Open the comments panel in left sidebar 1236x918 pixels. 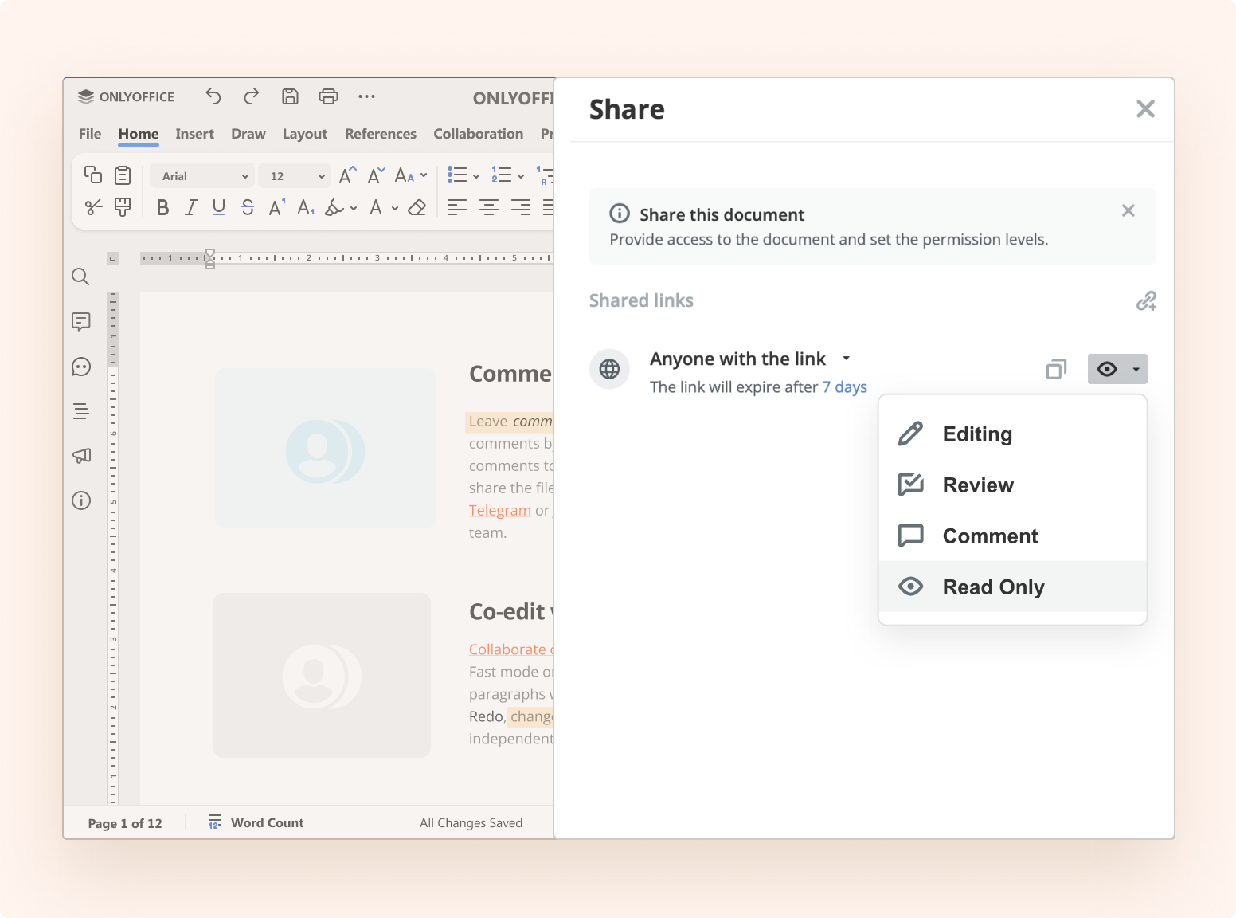(80, 321)
